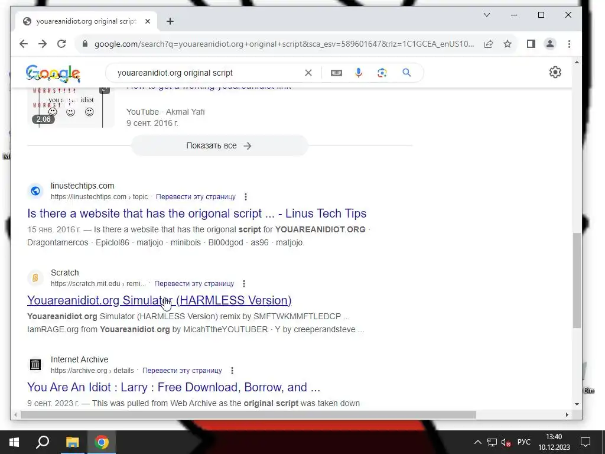Open Windows taskbar search

pyautogui.click(x=43, y=442)
